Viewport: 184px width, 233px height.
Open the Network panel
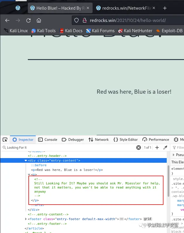[x=98, y=140]
